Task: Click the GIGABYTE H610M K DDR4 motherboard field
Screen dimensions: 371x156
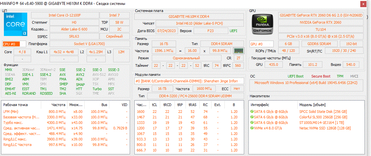Action: click(x=189, y=17)
